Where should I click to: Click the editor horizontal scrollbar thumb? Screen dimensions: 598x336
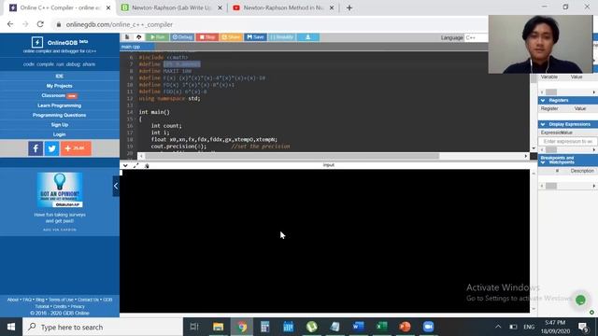[x=292, y=156]
